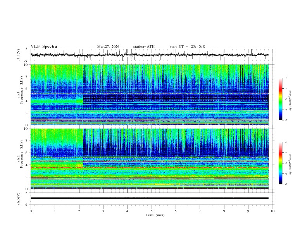Image resolution: width=307 pixels, height=237 pixels.
Task: Click the ch.2 spectrogram panel
Action: pos(150,159)
